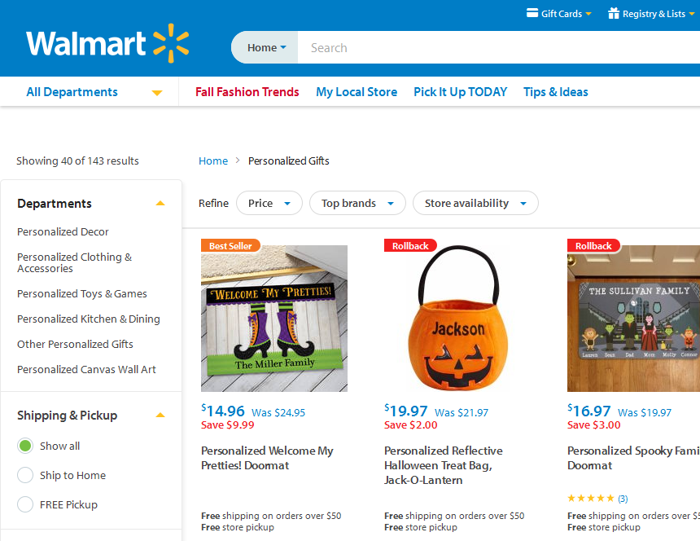Select the Show all radio button
700x541 pixels.
[25, 446]
